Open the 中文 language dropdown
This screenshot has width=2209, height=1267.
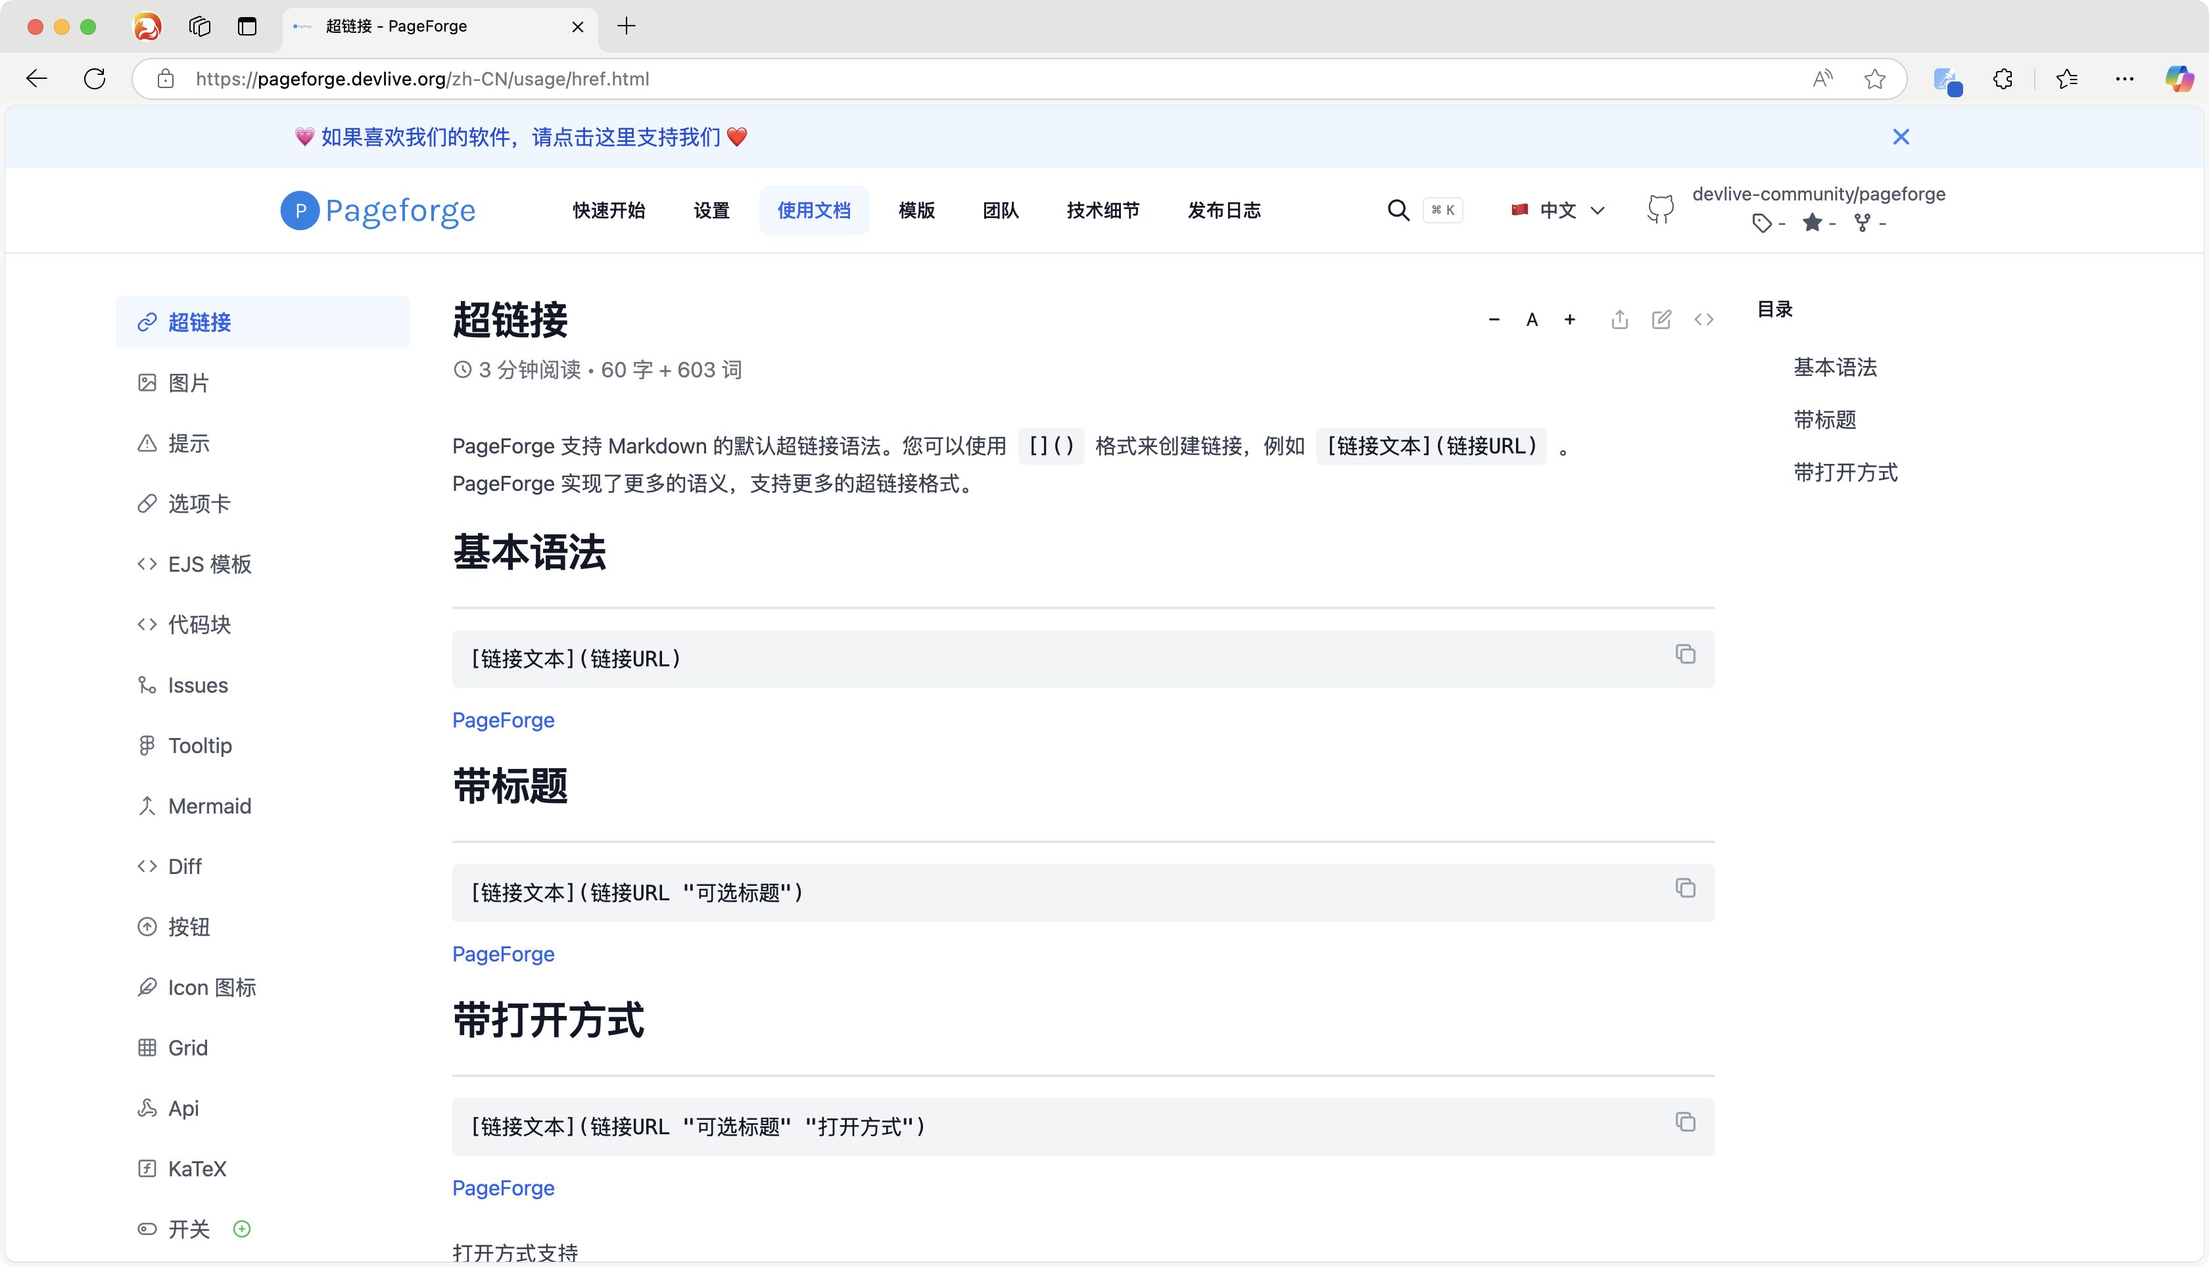pos(1558,210)
